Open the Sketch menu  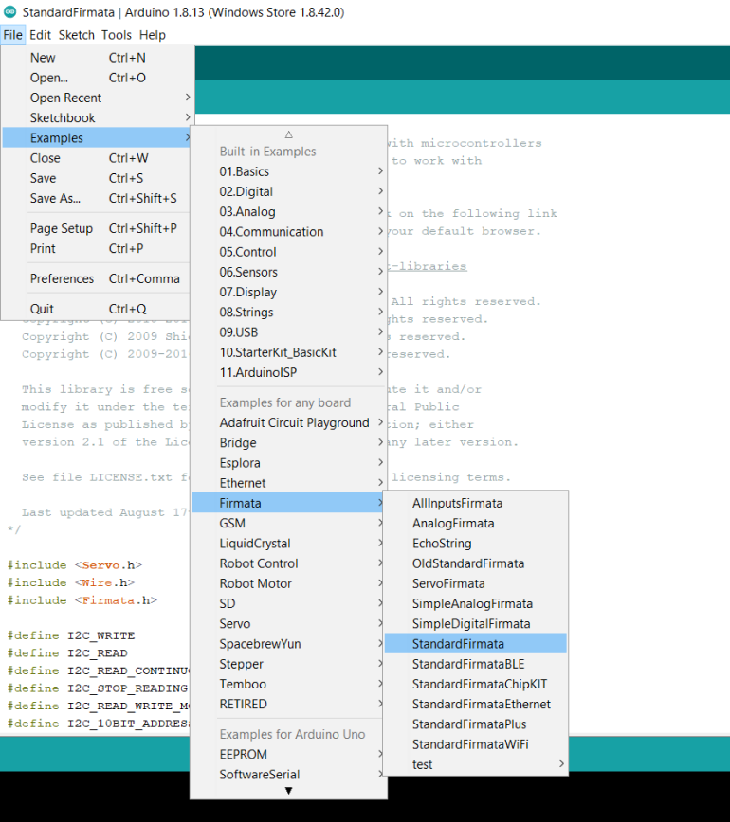coord(77,35)
